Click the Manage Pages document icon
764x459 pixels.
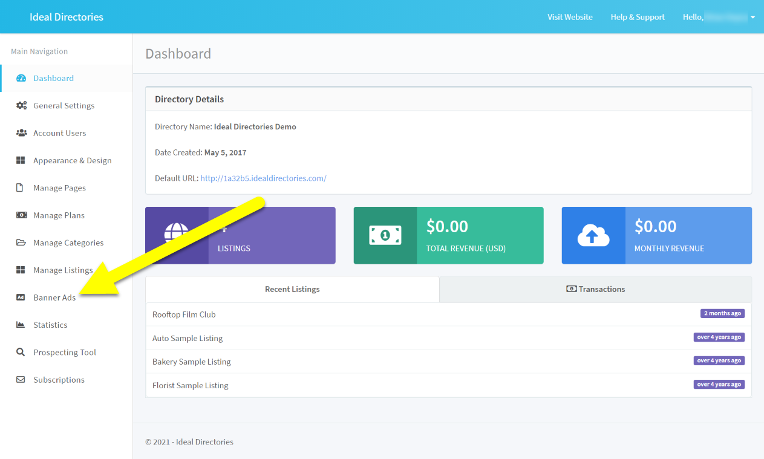point(20,187)
